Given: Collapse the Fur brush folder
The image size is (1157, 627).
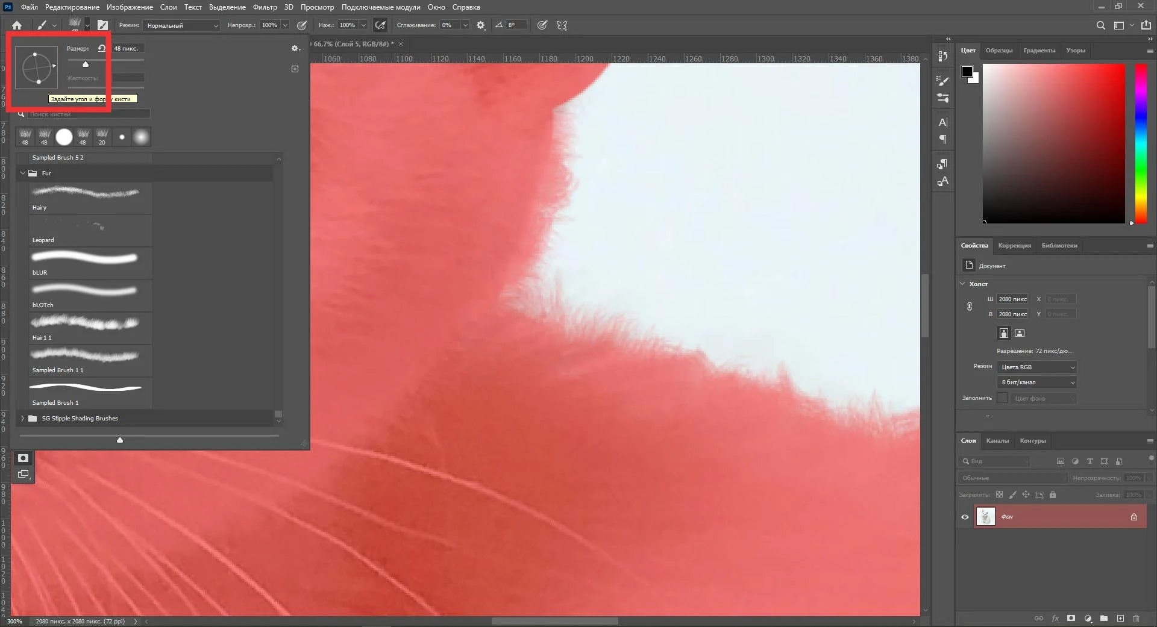Looking at the screenshot, I should coord(23,173).
